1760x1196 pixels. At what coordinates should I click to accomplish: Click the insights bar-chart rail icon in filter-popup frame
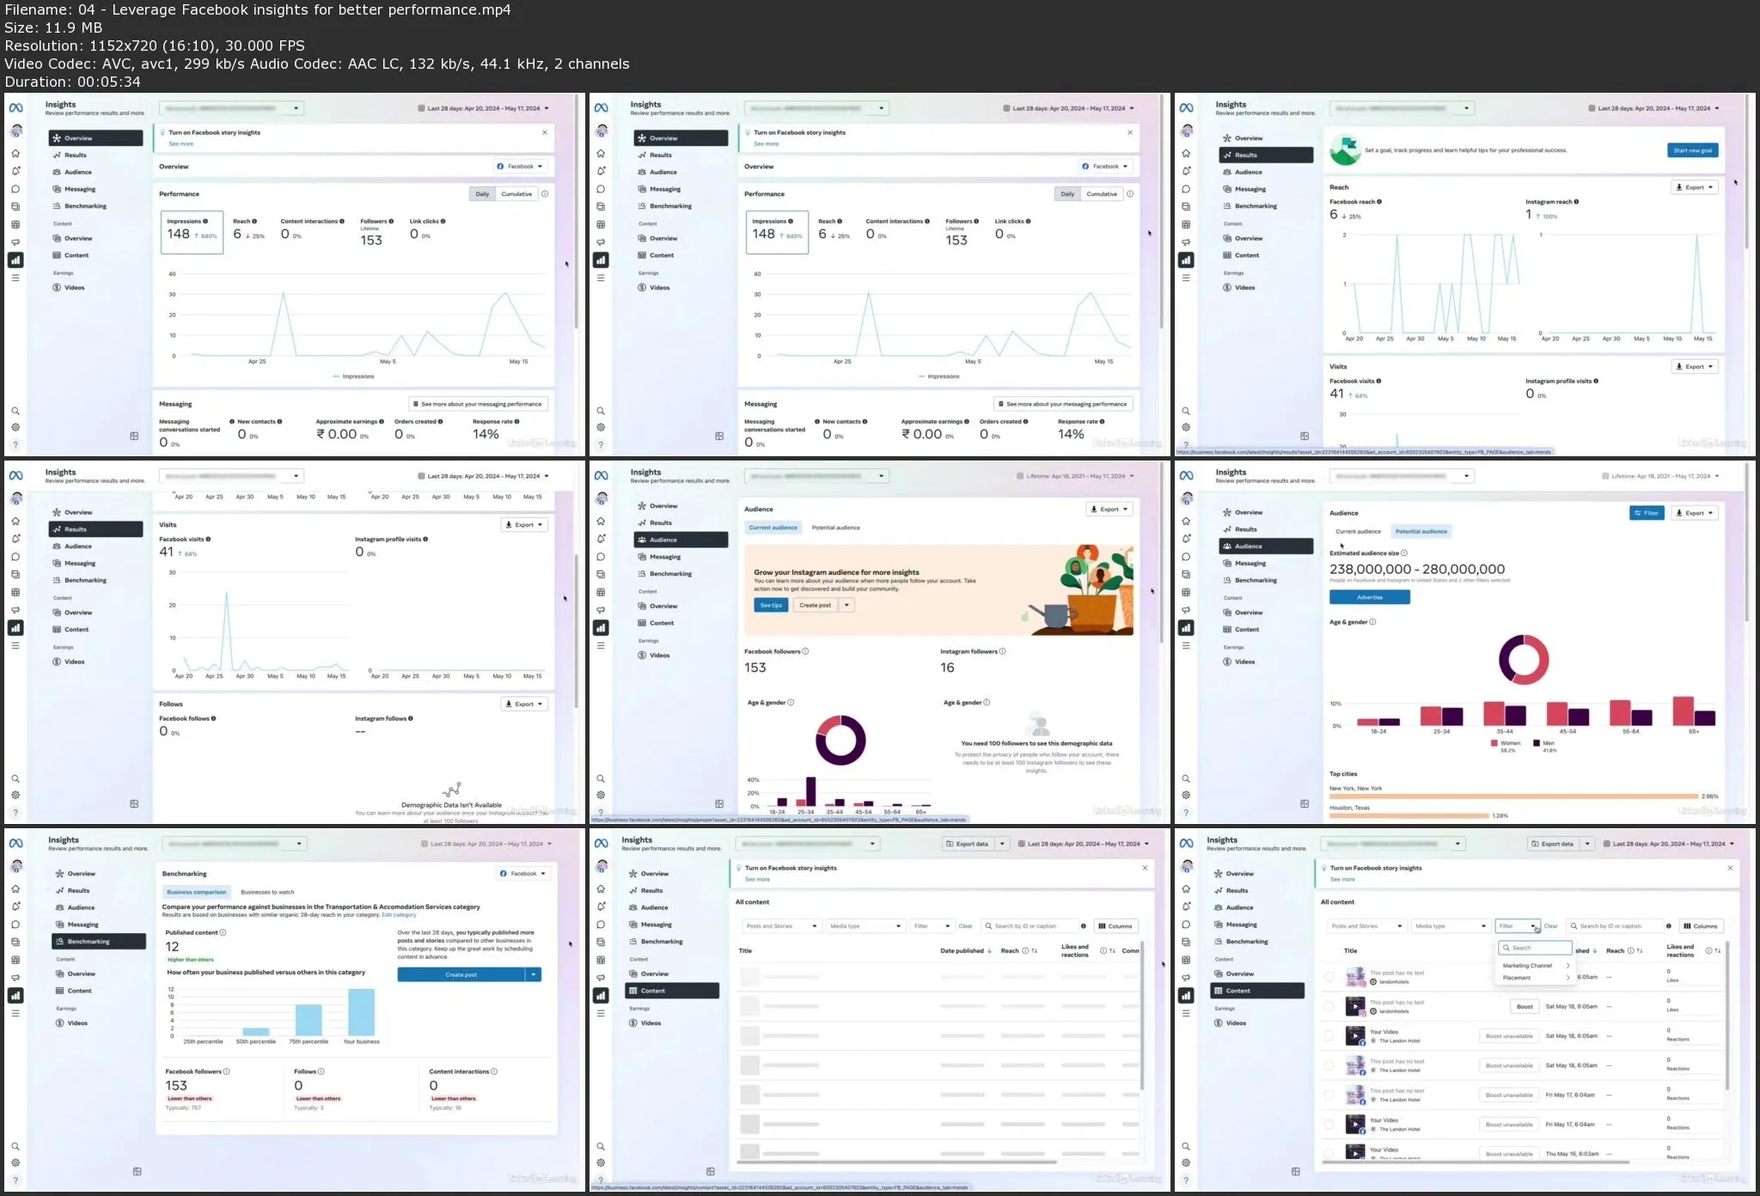point(1186,995)
